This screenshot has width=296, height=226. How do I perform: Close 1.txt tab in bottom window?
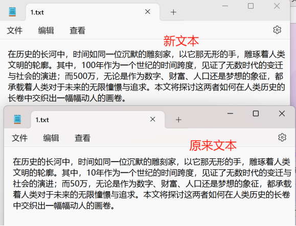153,119
